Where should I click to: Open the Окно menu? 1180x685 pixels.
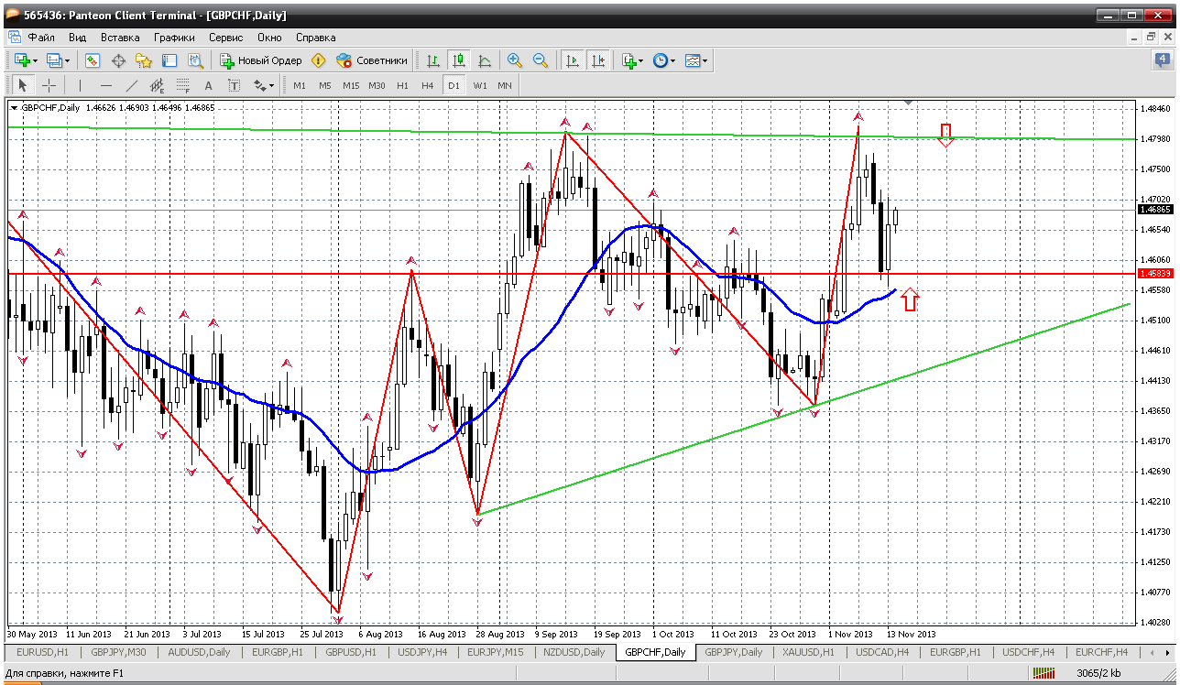pos(269,38)
